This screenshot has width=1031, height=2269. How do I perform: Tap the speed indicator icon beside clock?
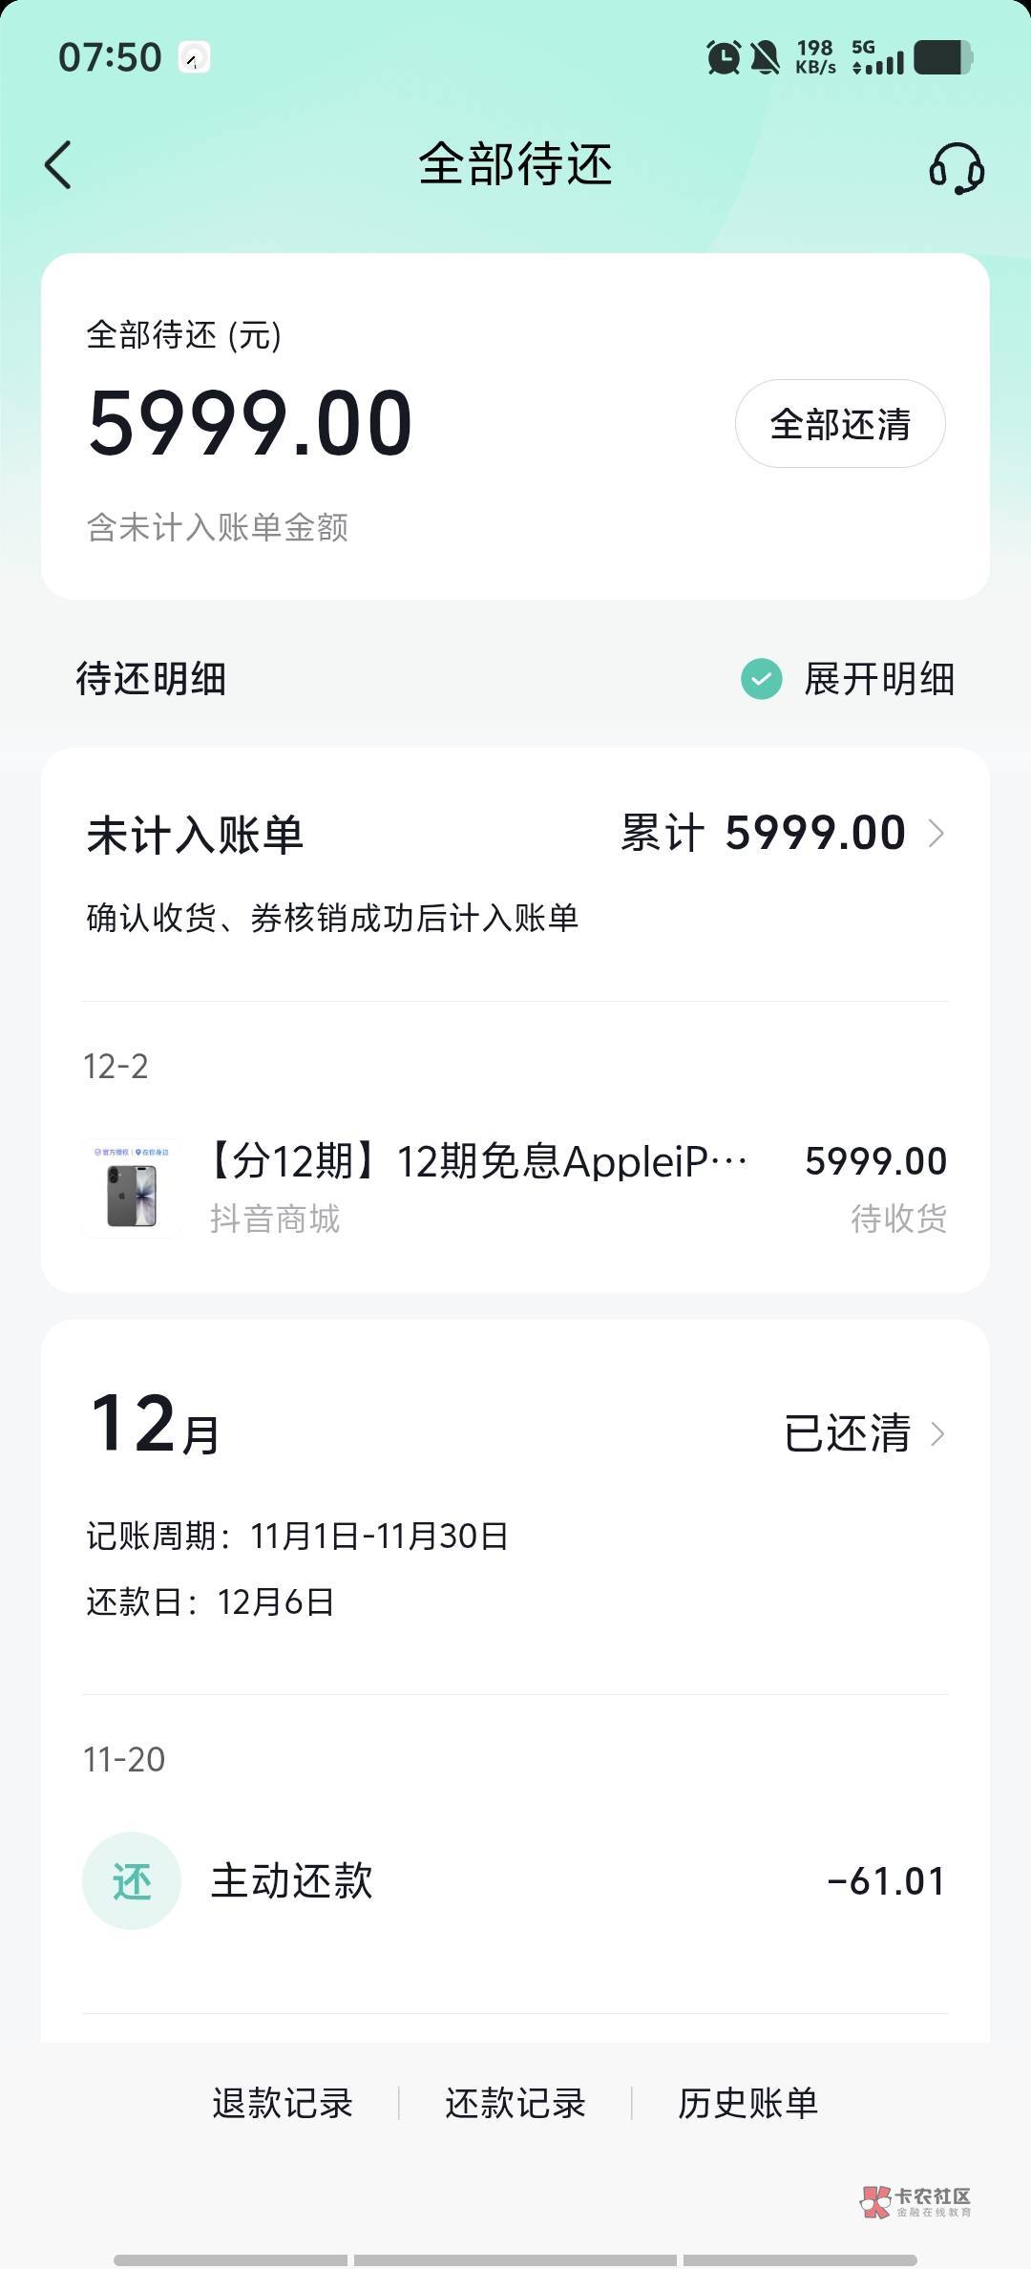(194, 57)
